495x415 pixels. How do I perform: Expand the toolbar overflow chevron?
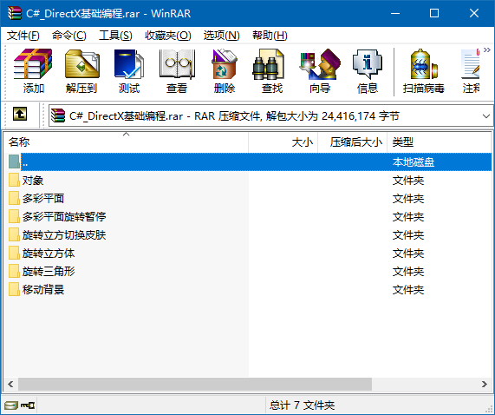[487, 50]
